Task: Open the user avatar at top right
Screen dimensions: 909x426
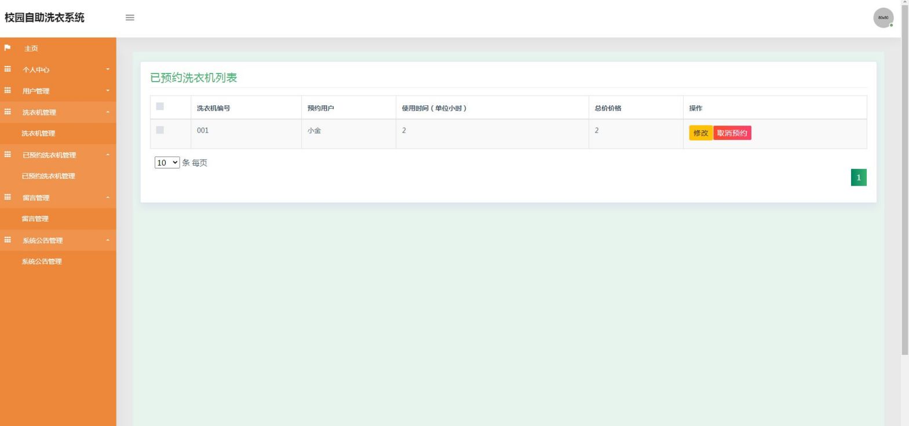Action: (883, 18)
